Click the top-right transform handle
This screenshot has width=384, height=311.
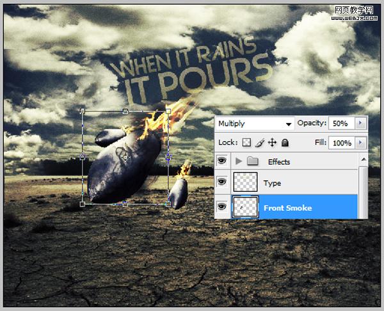point(168,112)
